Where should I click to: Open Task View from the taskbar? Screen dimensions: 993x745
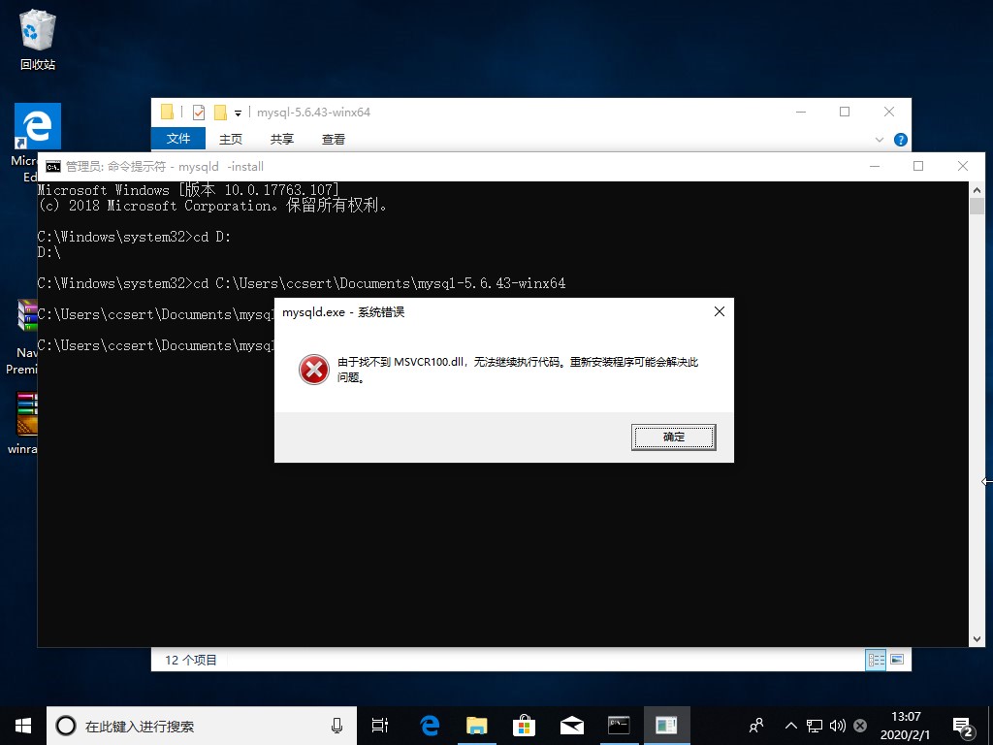(x=380, y=726)
